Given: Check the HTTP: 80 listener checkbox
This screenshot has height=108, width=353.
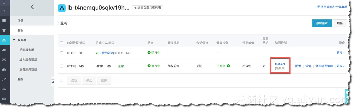Looking at the screenshot, I should click(x=62, y=53).
